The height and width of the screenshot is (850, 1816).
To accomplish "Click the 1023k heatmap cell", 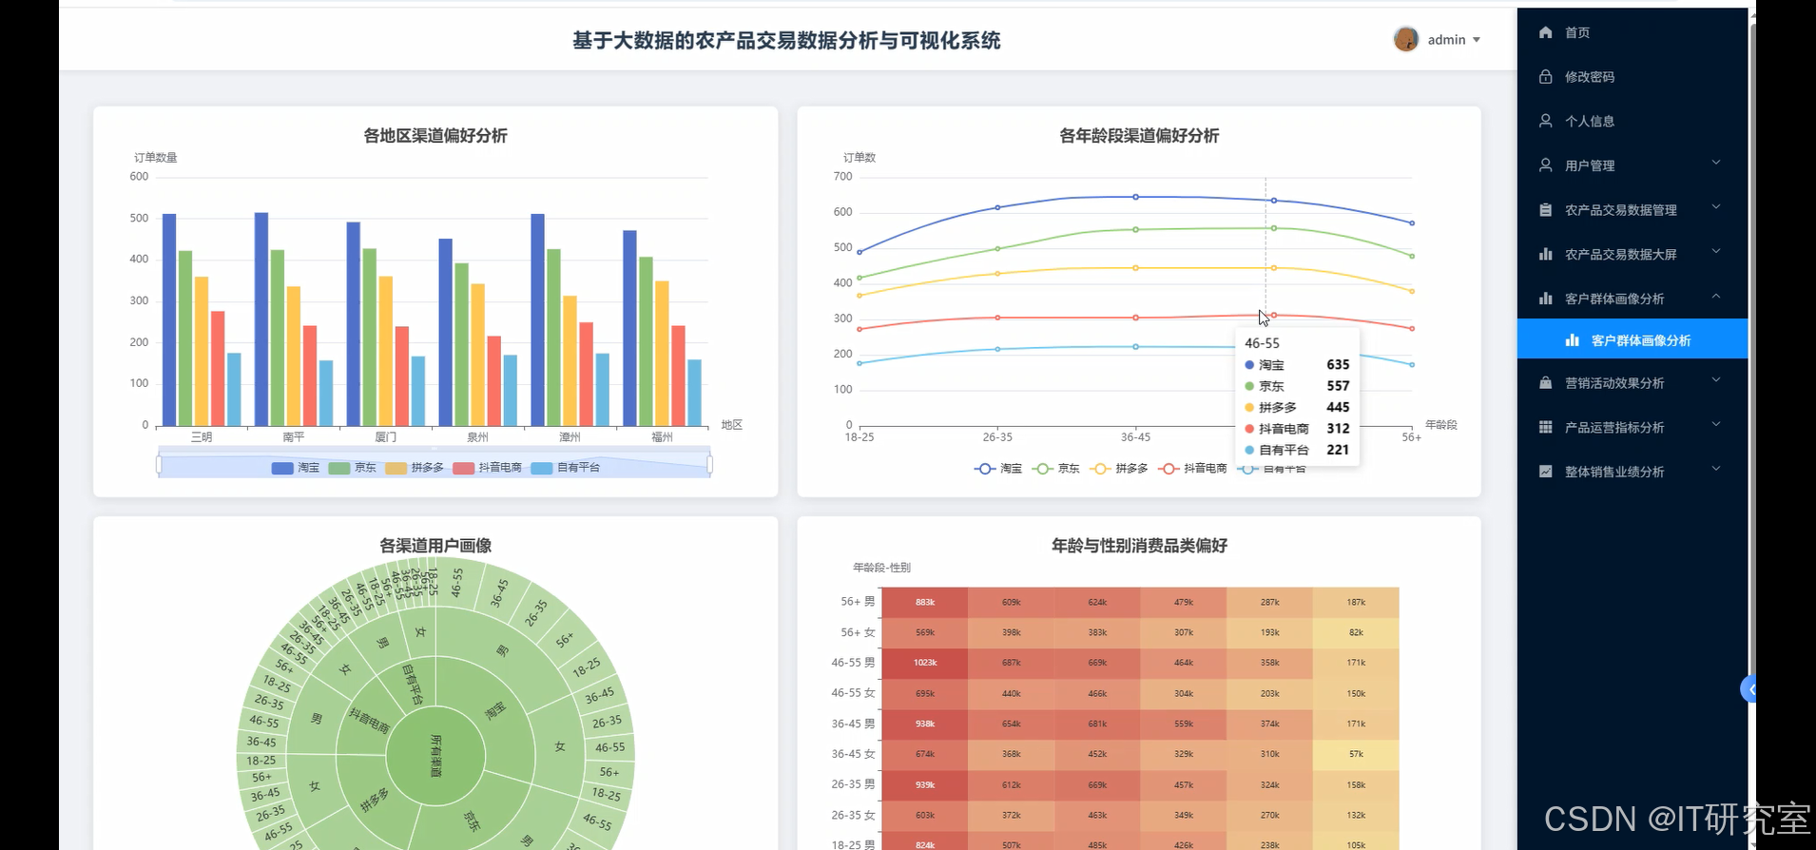I will click(925, 663).
